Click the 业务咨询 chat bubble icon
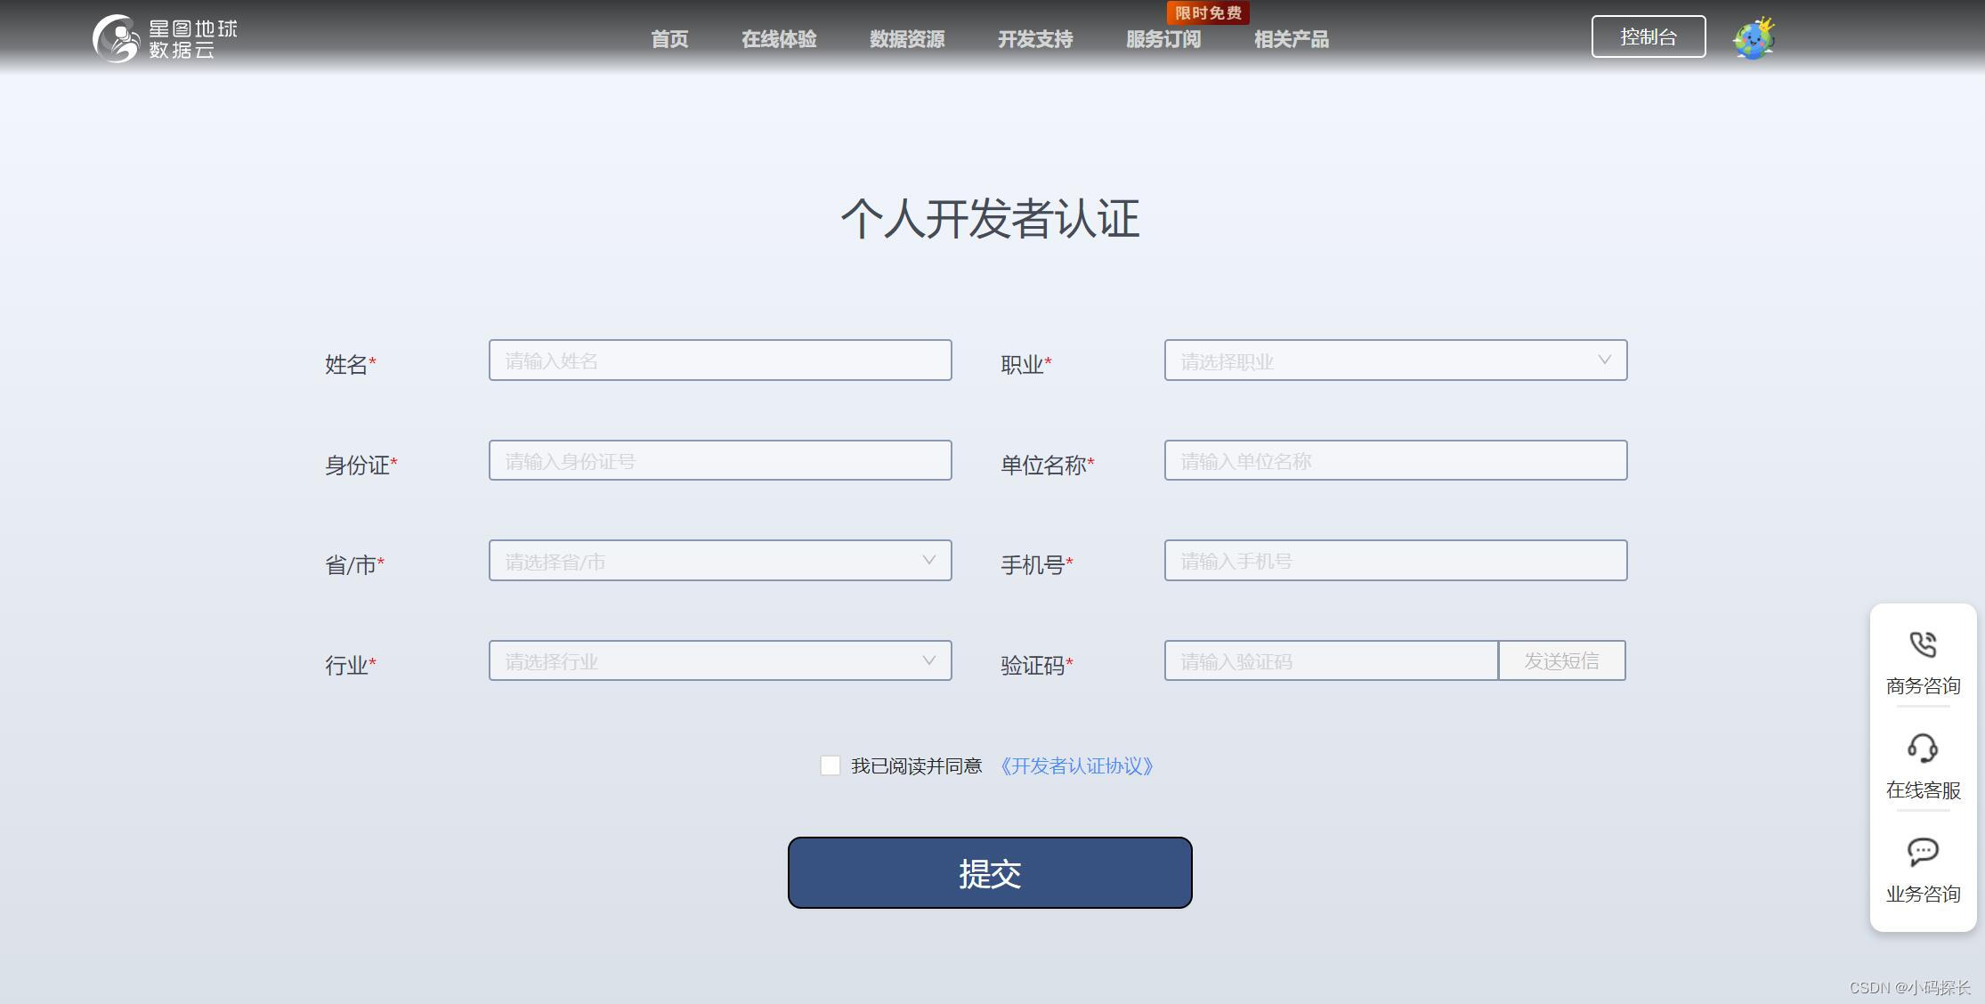 coord(1923,852)
